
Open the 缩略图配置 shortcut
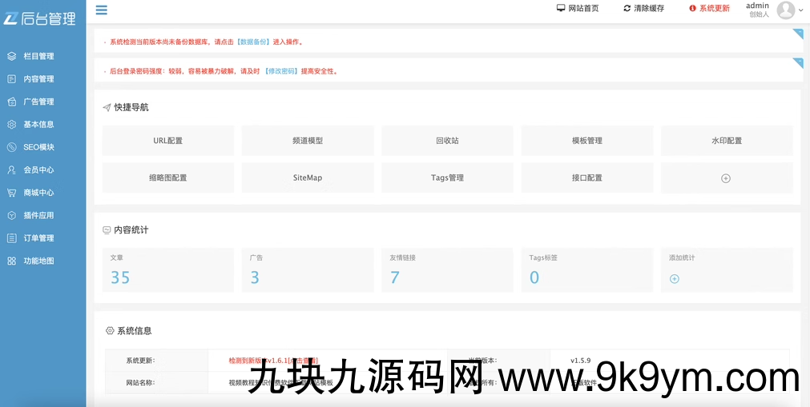tap(168, 178)
